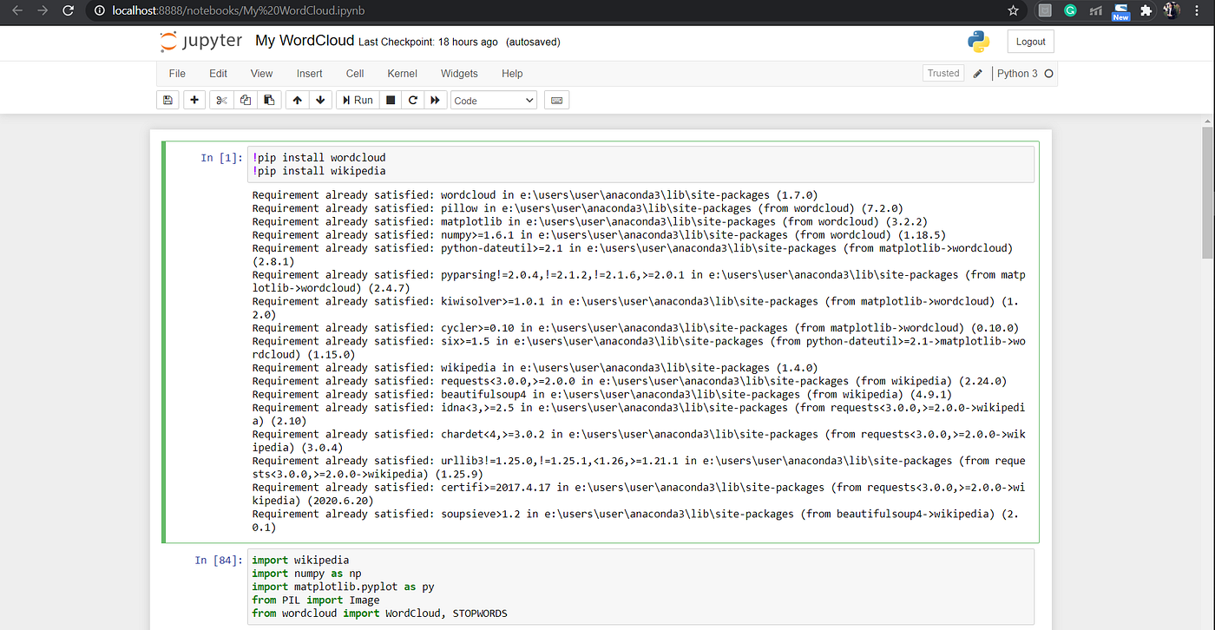The width and height of the screenshot is (1215, 630).
Task: Click inside the pip install code cell
Action: [640, 164]
